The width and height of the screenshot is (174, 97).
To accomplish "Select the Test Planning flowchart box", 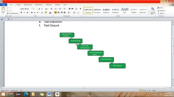I will [x=76, y=41].
